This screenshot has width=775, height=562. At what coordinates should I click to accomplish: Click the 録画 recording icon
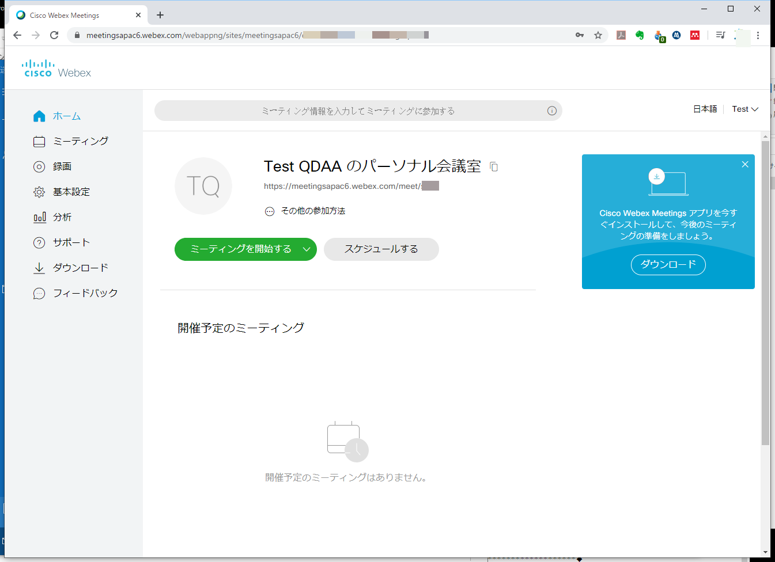point(39,167)
